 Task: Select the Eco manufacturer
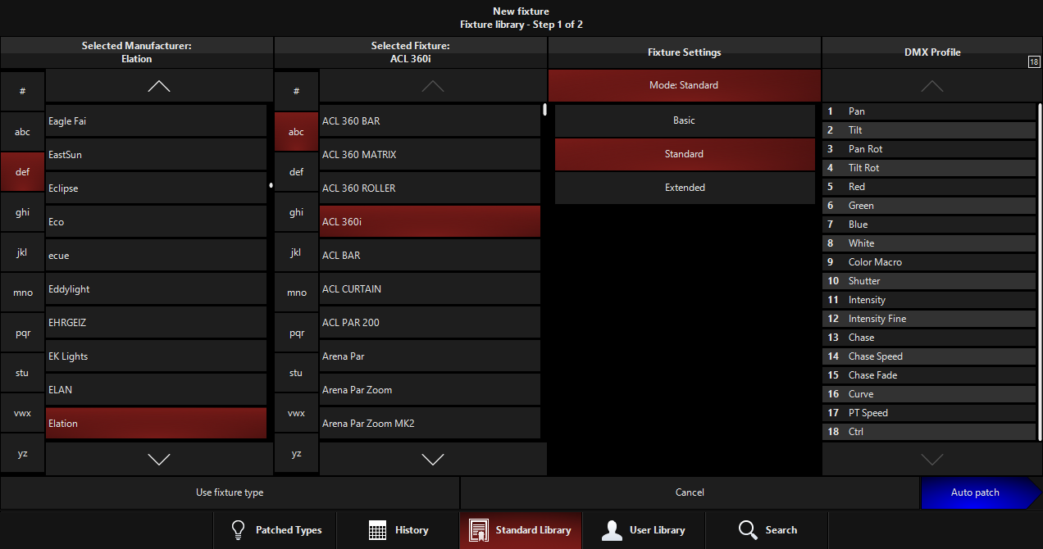[x=156, y=221]
